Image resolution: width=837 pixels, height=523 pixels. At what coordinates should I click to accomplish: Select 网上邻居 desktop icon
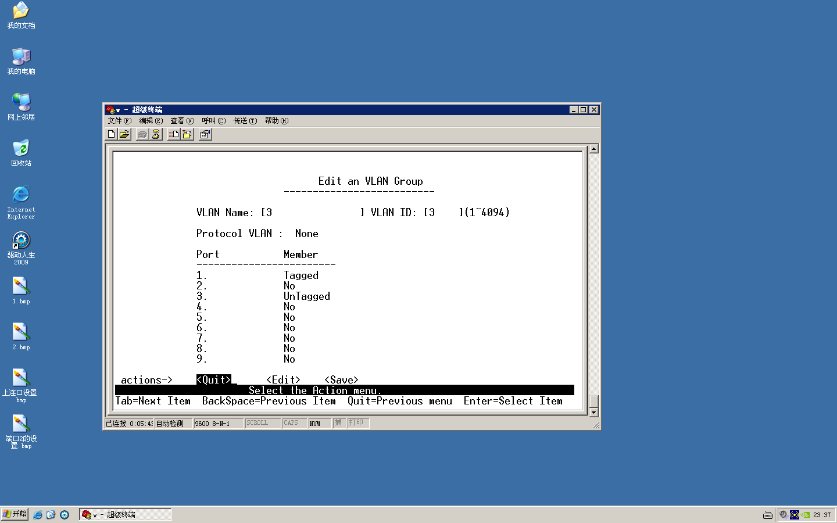pos(21,108)
